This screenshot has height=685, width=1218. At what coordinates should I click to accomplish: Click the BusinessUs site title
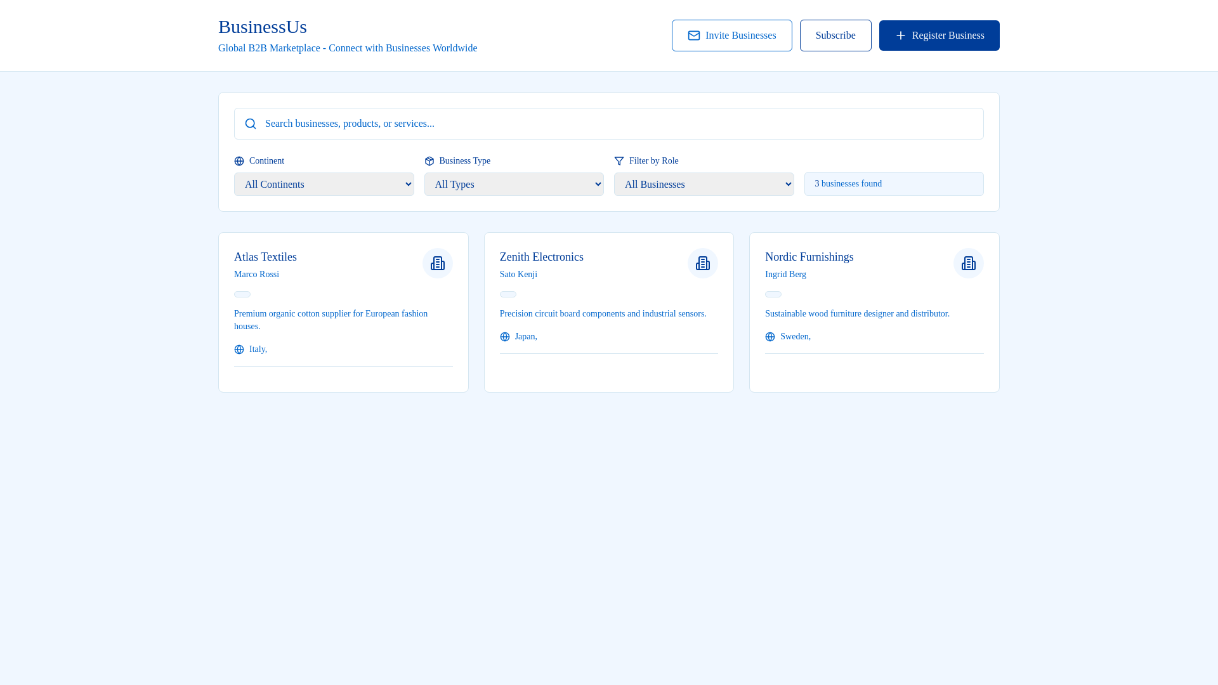pyautogui.click(x=263, y=27)
